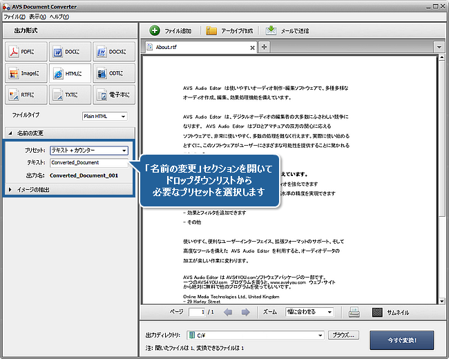Go to next page with the right arrow
Screen dimensions: 449x359
click(x=245, y=312)
